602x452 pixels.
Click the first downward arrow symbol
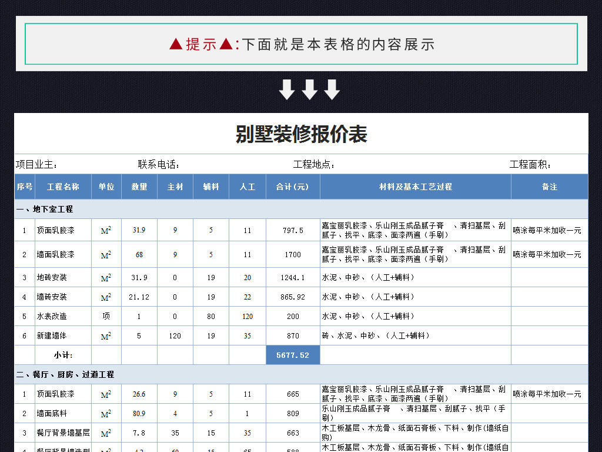(x=286, y=89)
